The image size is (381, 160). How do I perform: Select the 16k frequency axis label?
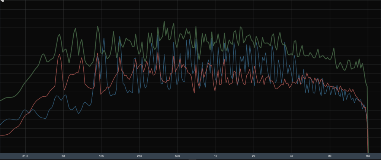coord(368,156)
